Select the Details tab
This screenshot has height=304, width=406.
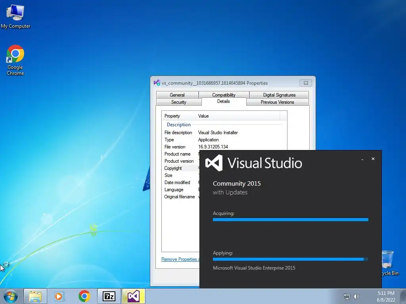click(x=224, y=101)
